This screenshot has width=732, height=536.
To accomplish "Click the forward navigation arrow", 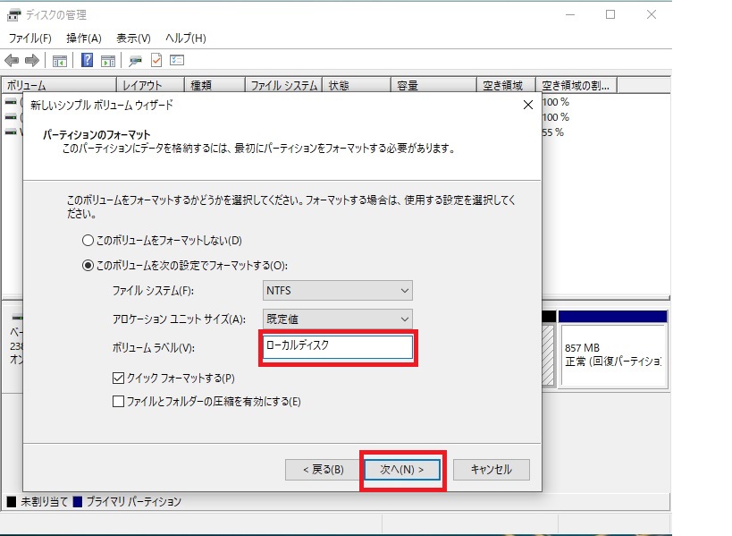I will (x=31, y=60).
